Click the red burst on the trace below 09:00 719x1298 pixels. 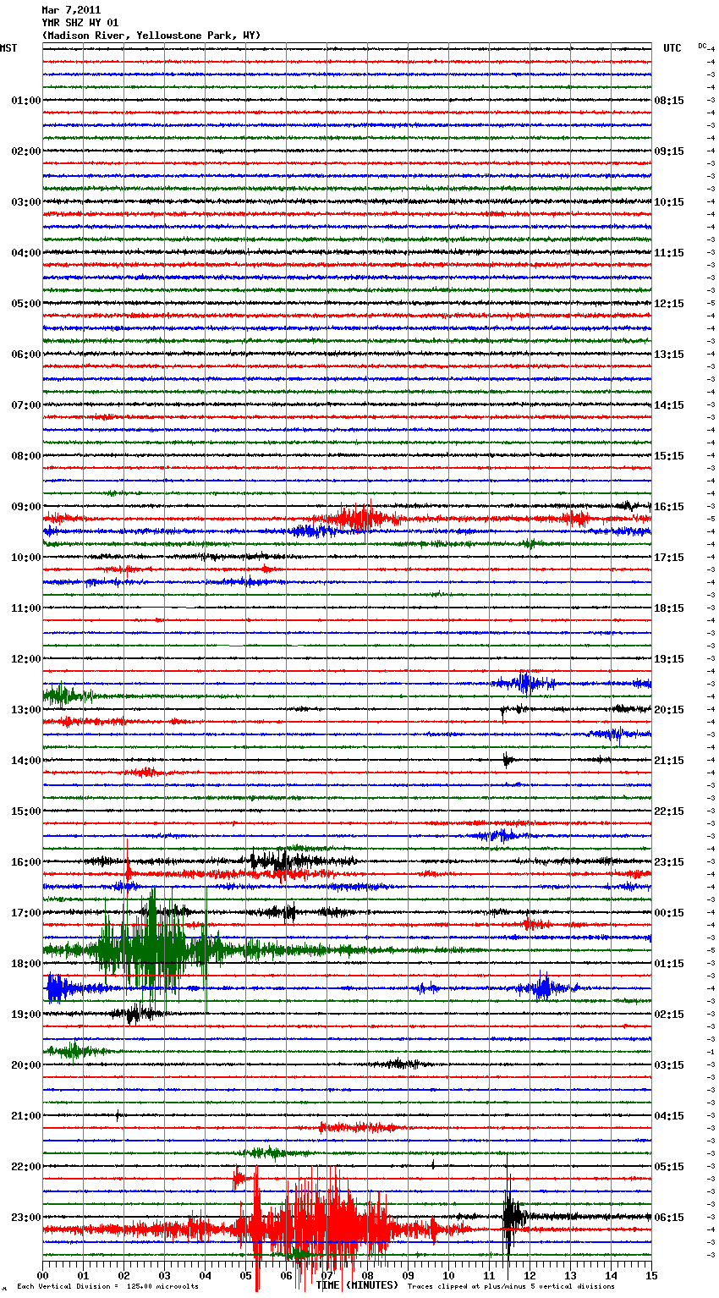[x=359, y=517]
